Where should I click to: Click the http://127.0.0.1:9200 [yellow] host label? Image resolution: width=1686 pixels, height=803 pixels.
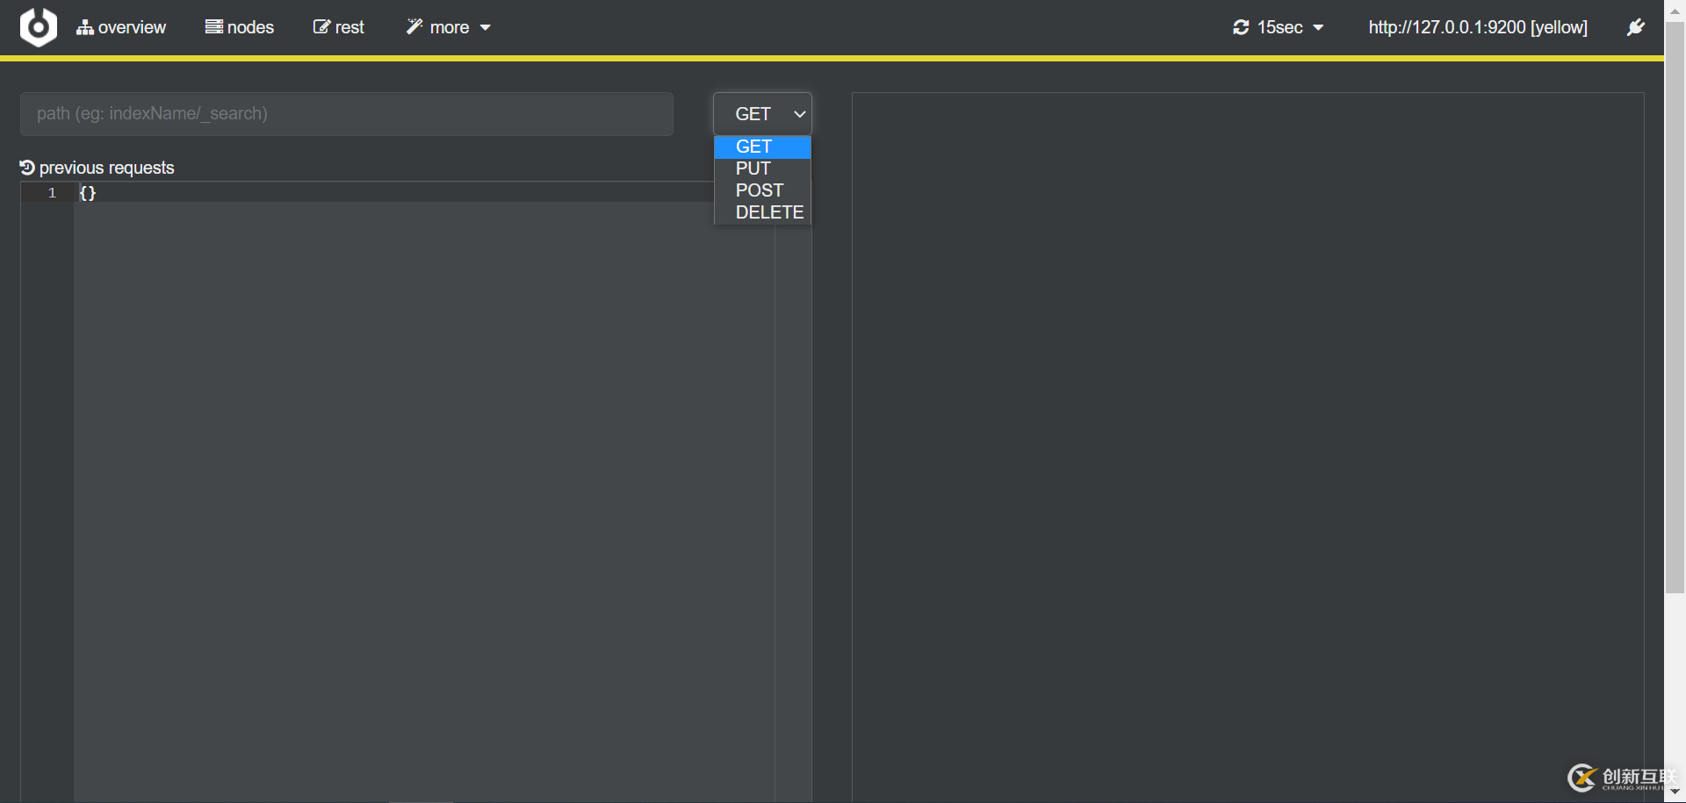pyautogui.click(x=1478, y=27)
